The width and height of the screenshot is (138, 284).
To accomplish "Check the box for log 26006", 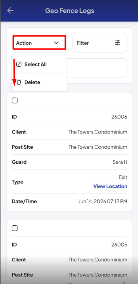I will 15,100.
